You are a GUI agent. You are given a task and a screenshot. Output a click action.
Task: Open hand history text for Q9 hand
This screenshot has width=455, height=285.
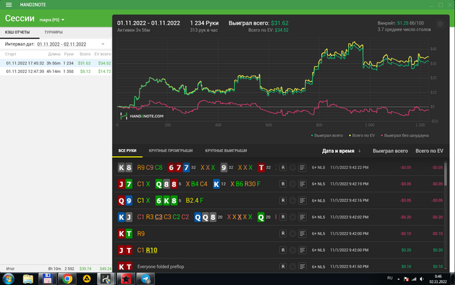pyautogui.click(x=302, y=200)
